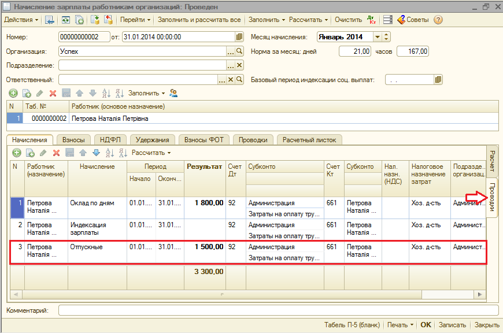Open the Расчетный листок tab
The width and height of the screenshot is (503, 333).
(x=309, y=140)
